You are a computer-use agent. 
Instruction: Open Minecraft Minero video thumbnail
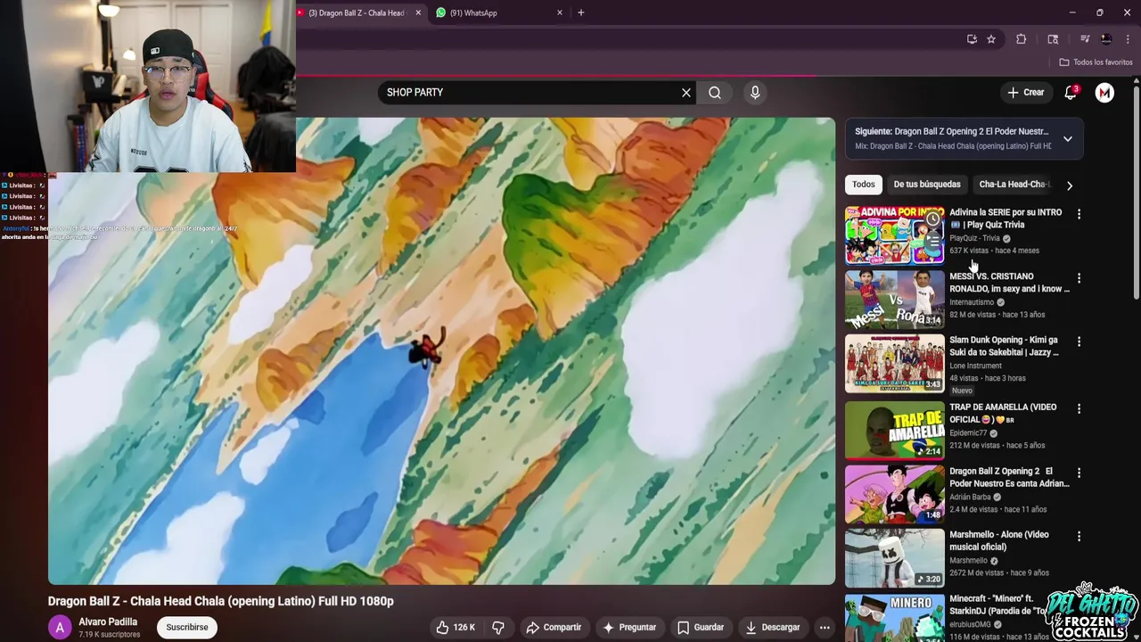click(x=894, y=618)
